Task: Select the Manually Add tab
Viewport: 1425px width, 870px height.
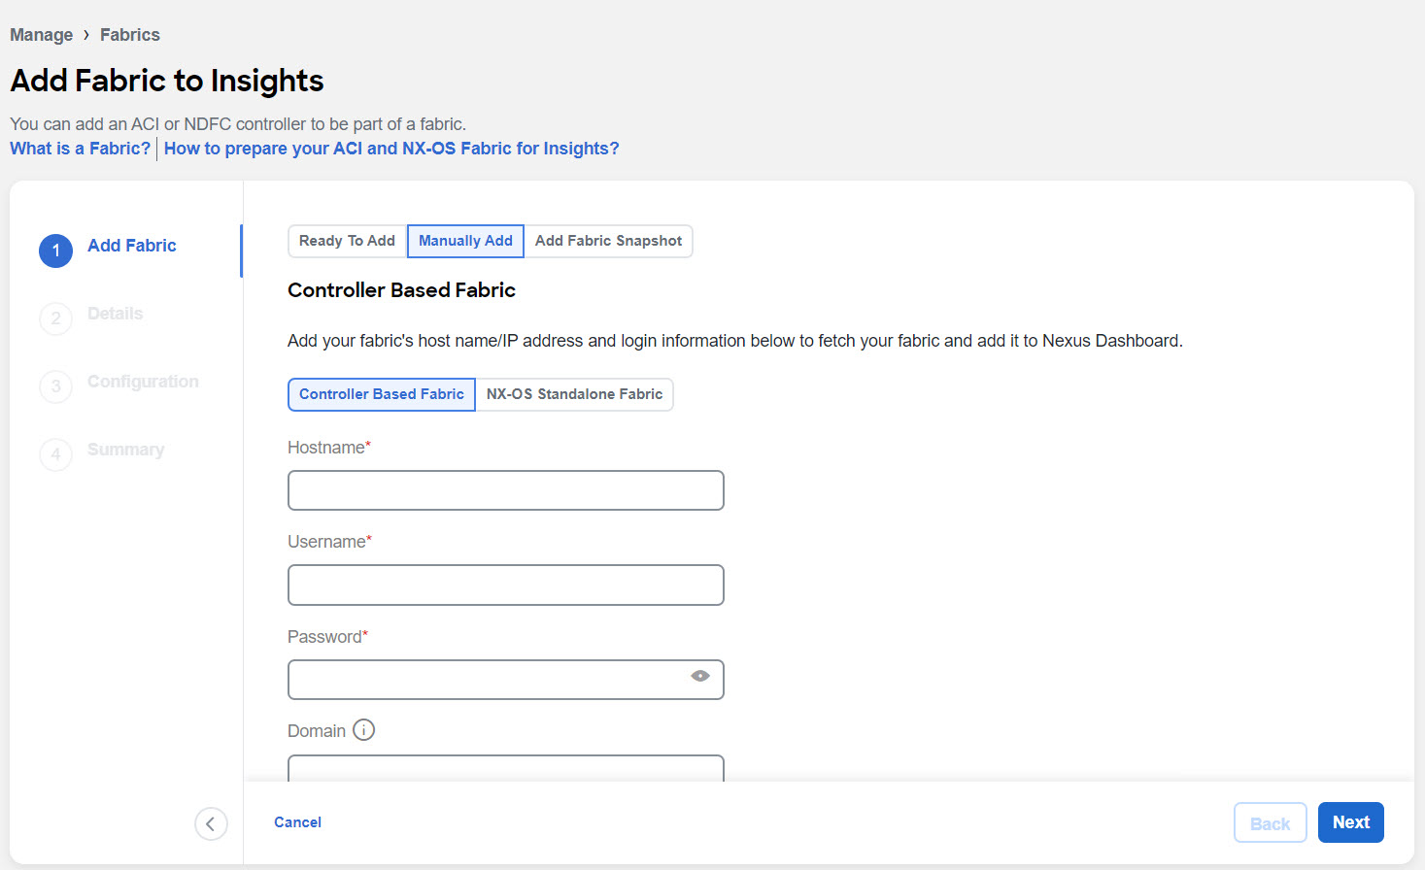Action: click(x=465, y=241)
